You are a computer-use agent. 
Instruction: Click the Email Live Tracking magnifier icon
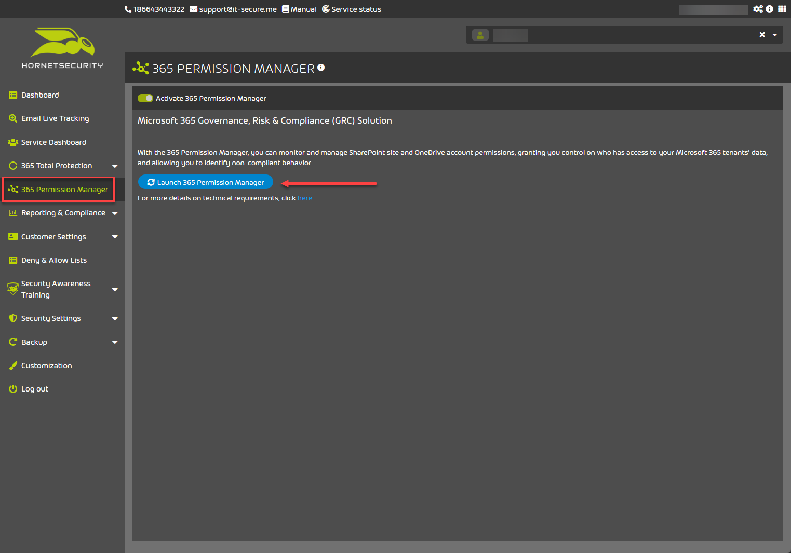click(13, 118)
